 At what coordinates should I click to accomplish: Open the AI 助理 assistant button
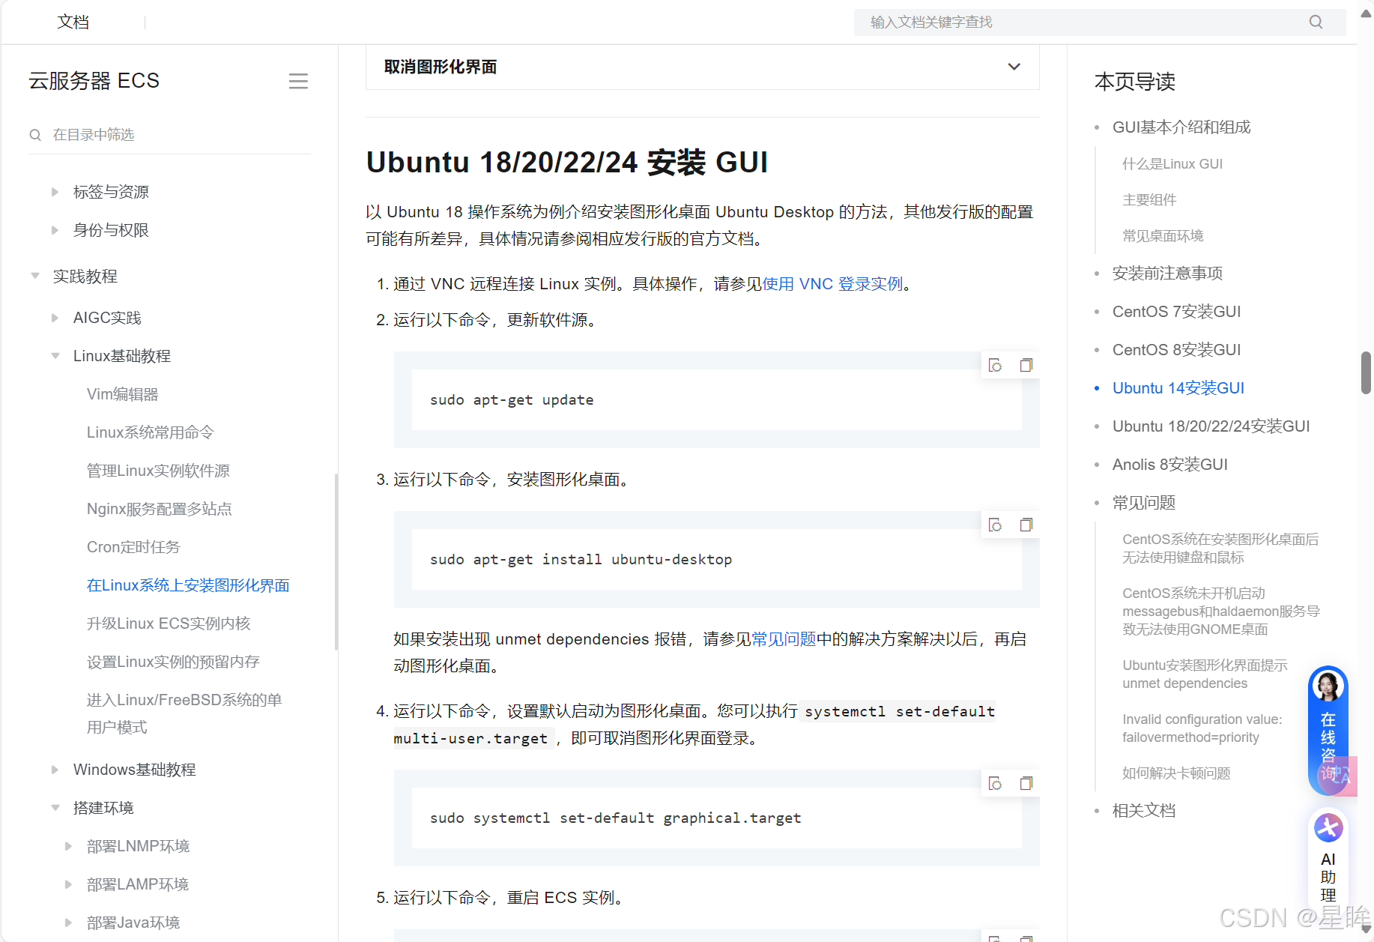(x=1328, y=858)
